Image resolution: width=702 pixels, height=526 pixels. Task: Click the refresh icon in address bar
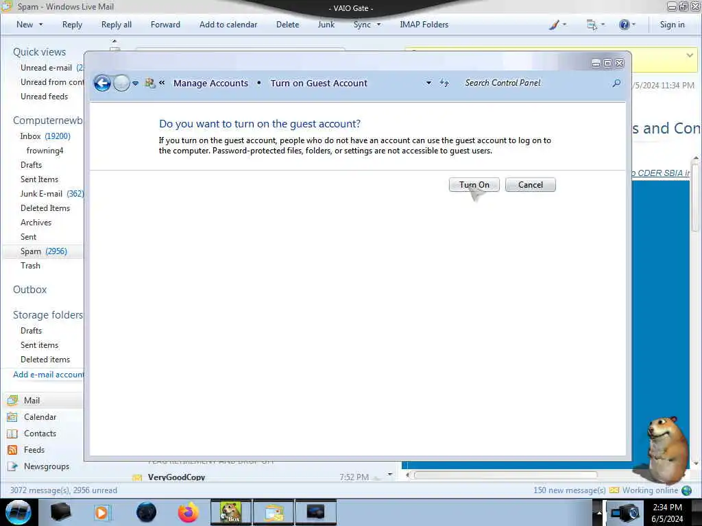click(444, 83)
